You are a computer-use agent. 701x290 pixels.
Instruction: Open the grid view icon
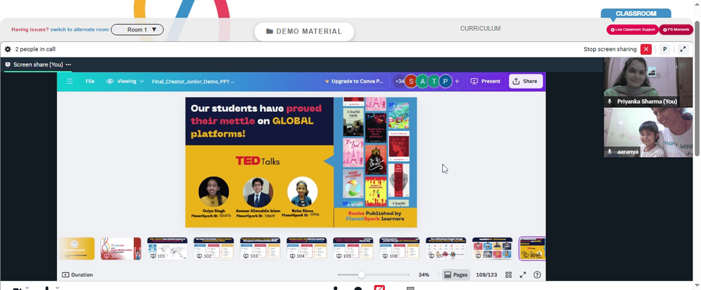(508, 275)
